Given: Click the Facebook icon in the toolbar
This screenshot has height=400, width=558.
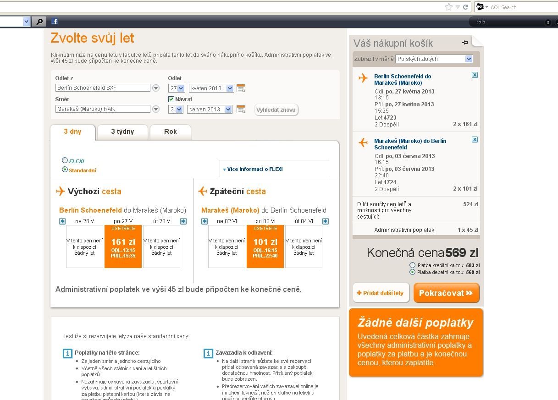Looking at the screenshot, I should point(55,21).
